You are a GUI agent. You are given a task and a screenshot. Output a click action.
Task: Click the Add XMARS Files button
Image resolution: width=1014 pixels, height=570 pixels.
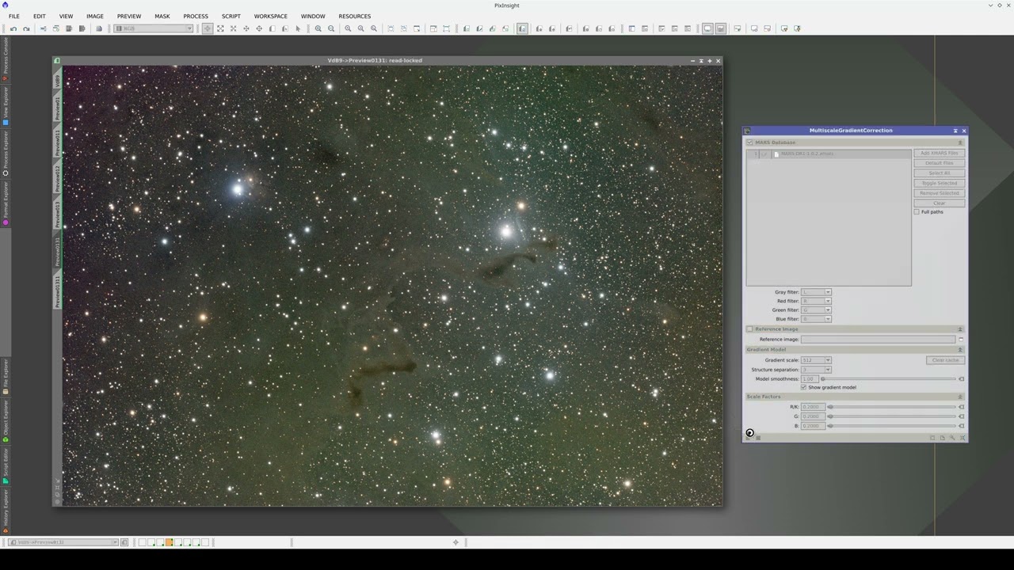[939, 154]
